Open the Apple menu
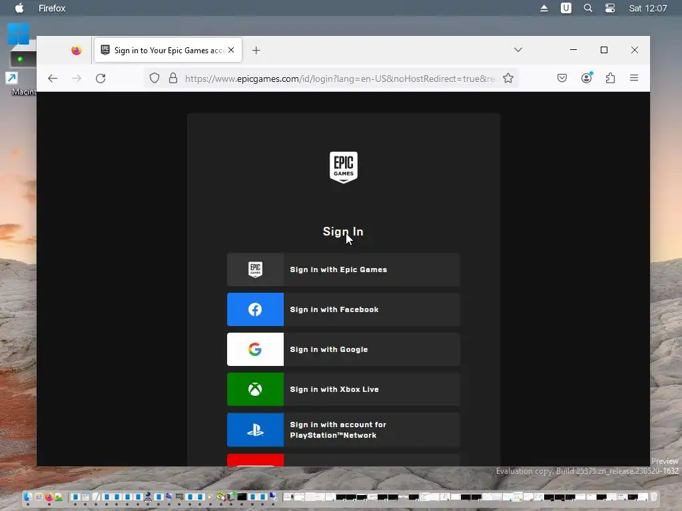This screenshot has width=682, height=511. [19, 8]
